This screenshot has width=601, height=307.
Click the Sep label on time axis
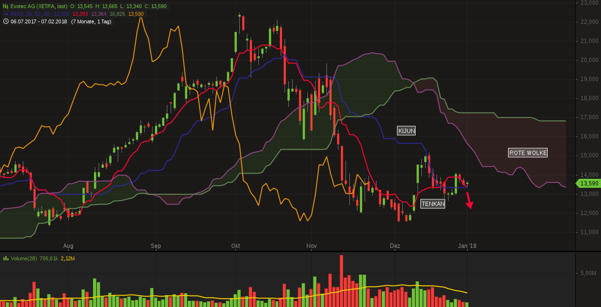(x=156, y=246)
